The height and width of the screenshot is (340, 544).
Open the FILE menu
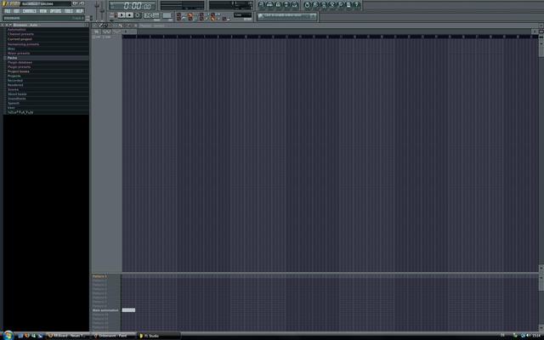[7, 11]
